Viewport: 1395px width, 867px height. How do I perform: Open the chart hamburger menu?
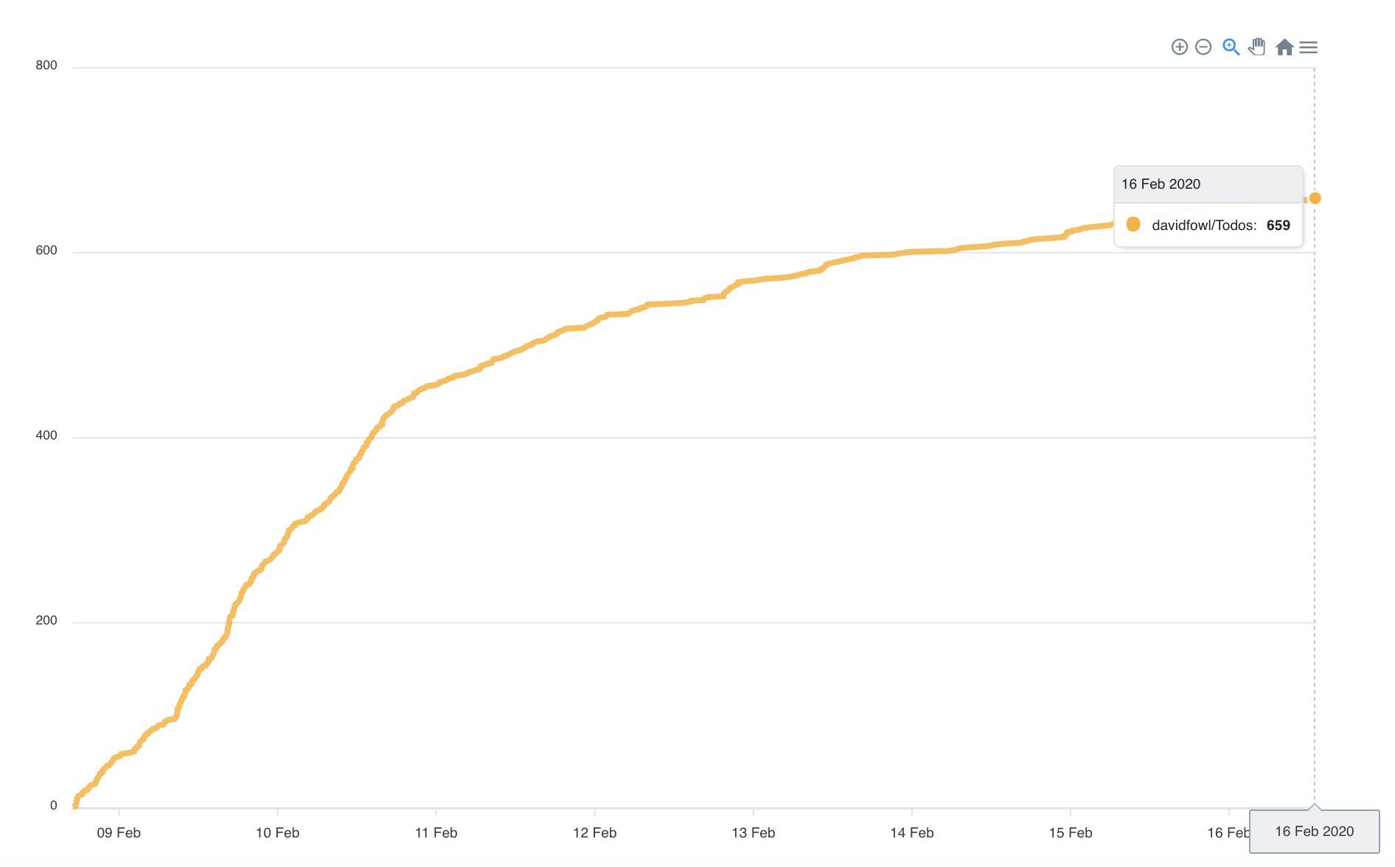(1309, 47)
